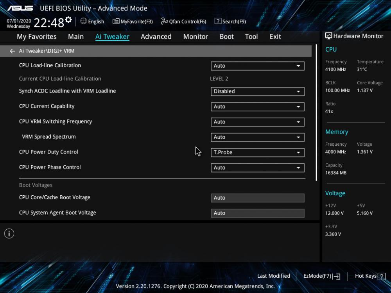Viewport: 391px width, 293px height.
Task: Switch to the My Favorites tab
Action: pyautogui.click(x=37, y=37)
